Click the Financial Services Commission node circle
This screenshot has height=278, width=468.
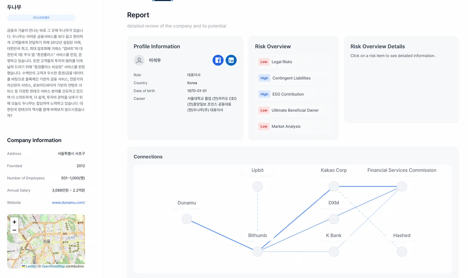[402, 187]
